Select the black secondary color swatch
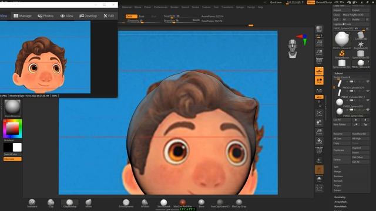 click(x=8, y=147)
